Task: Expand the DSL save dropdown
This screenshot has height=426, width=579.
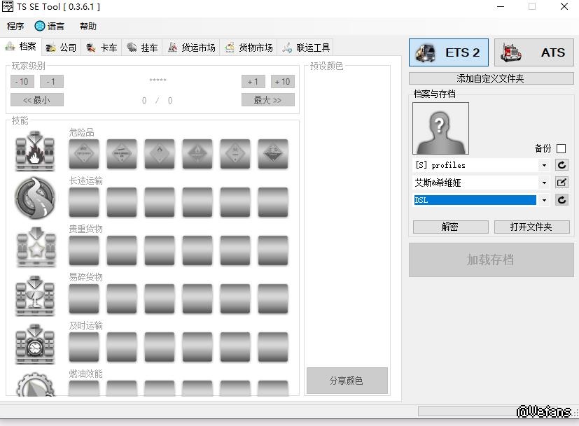Action: (x=544, y=200)
